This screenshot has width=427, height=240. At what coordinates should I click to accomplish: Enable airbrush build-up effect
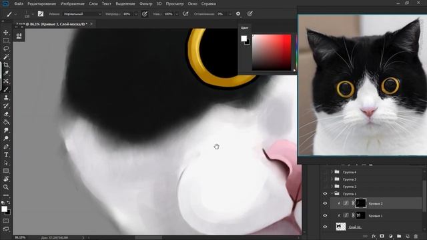coord(185,14)
